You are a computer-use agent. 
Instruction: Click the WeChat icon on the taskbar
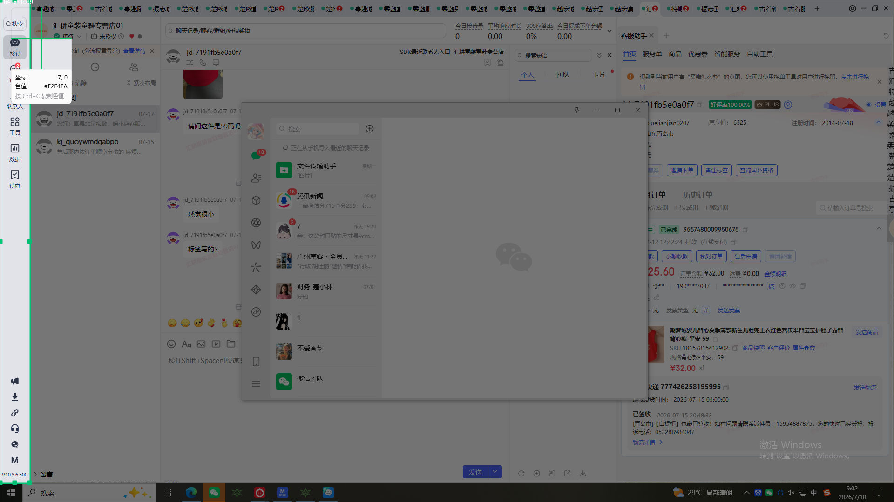click(214, 493)
